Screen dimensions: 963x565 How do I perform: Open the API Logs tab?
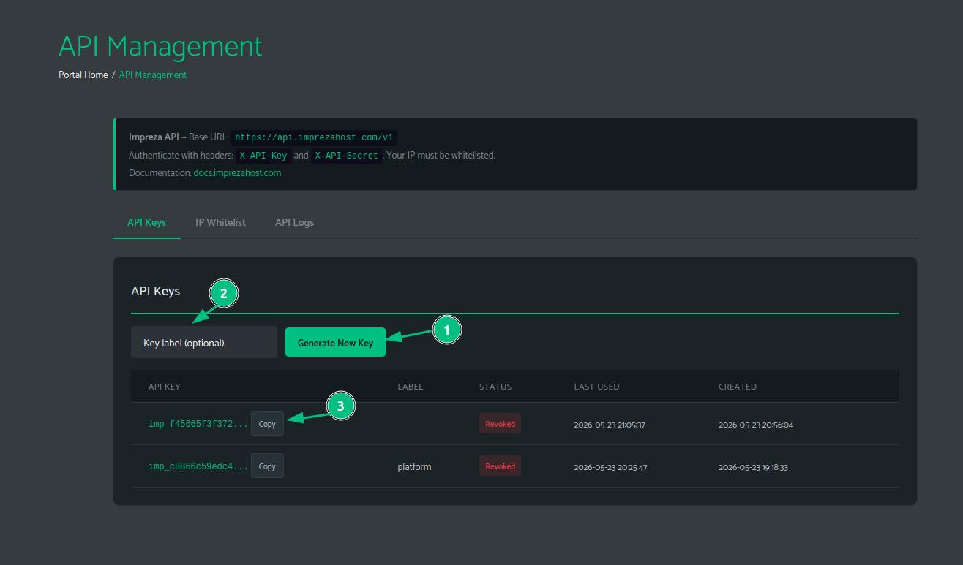tap(294, 222)
